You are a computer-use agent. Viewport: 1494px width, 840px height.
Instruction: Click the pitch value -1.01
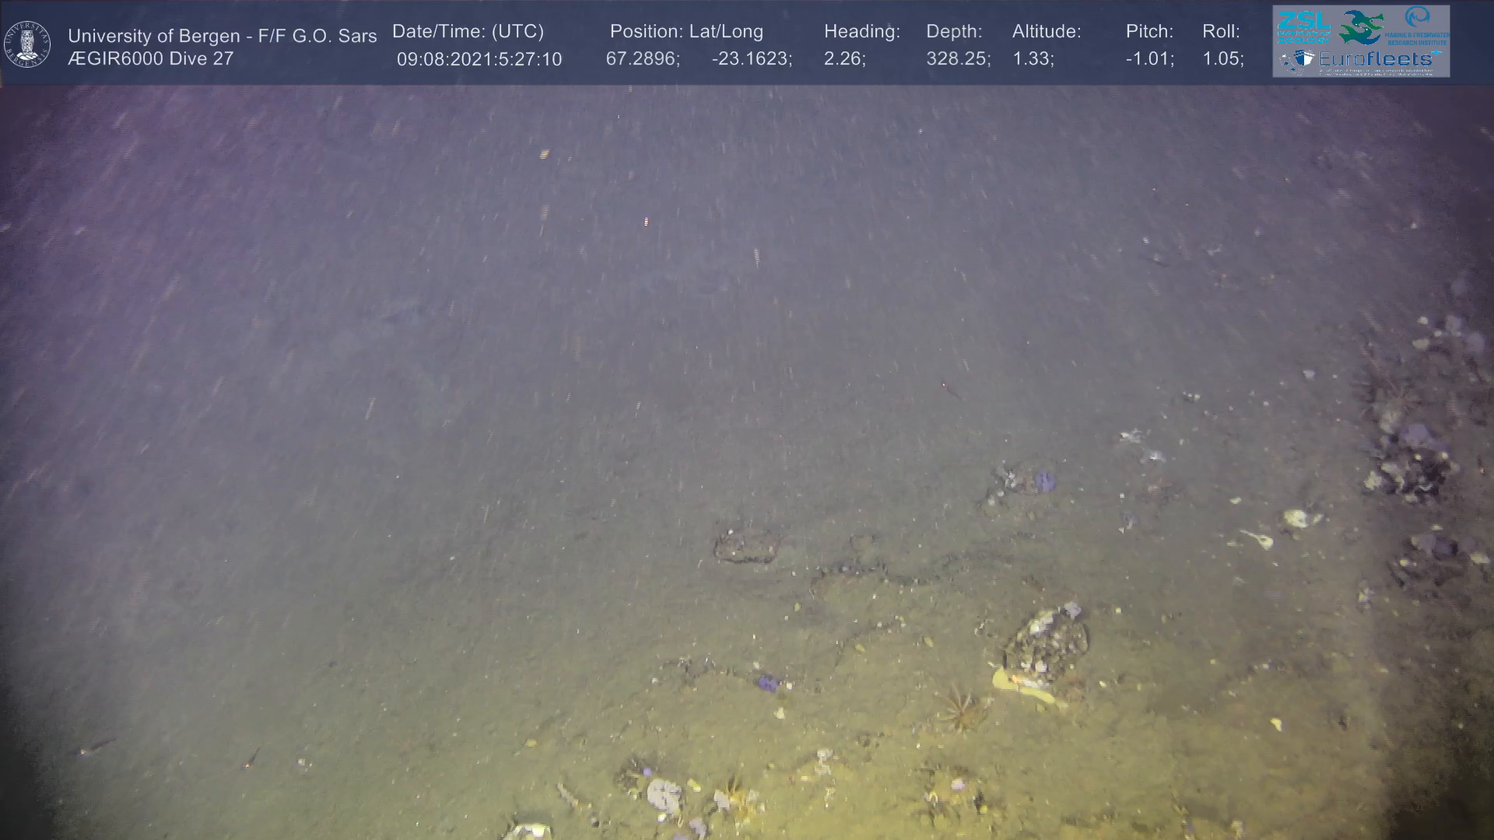point(1149,59)
